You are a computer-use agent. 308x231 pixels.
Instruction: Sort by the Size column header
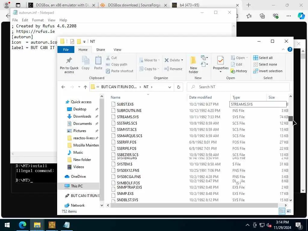pyautogui.click(x=272, y=97)
